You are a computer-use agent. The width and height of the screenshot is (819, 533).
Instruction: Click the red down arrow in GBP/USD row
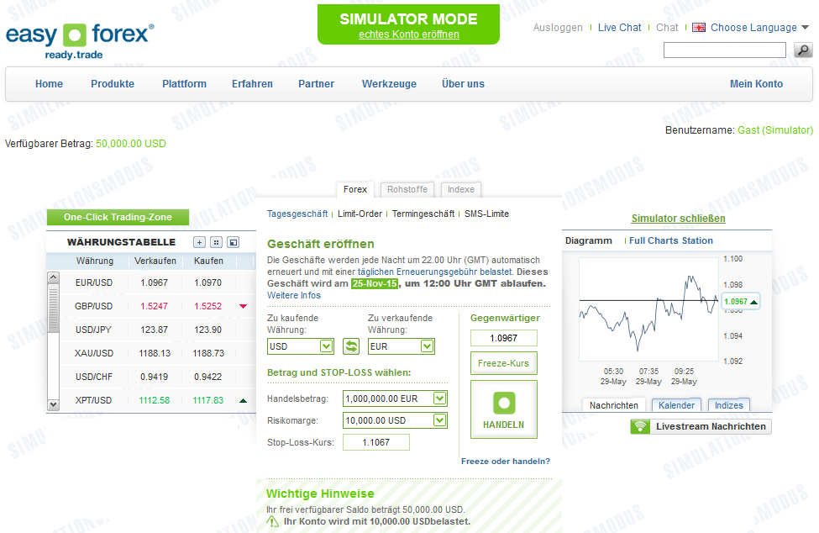[243, 306]
